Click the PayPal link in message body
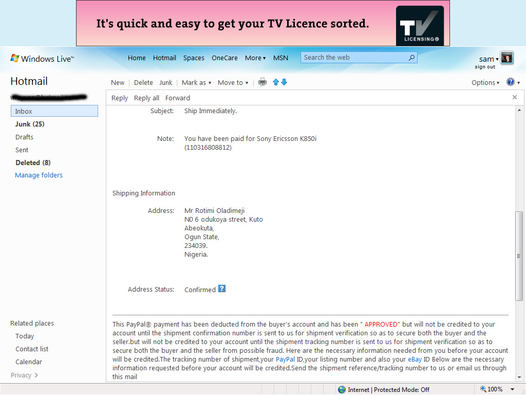 (x=285, y=360)
